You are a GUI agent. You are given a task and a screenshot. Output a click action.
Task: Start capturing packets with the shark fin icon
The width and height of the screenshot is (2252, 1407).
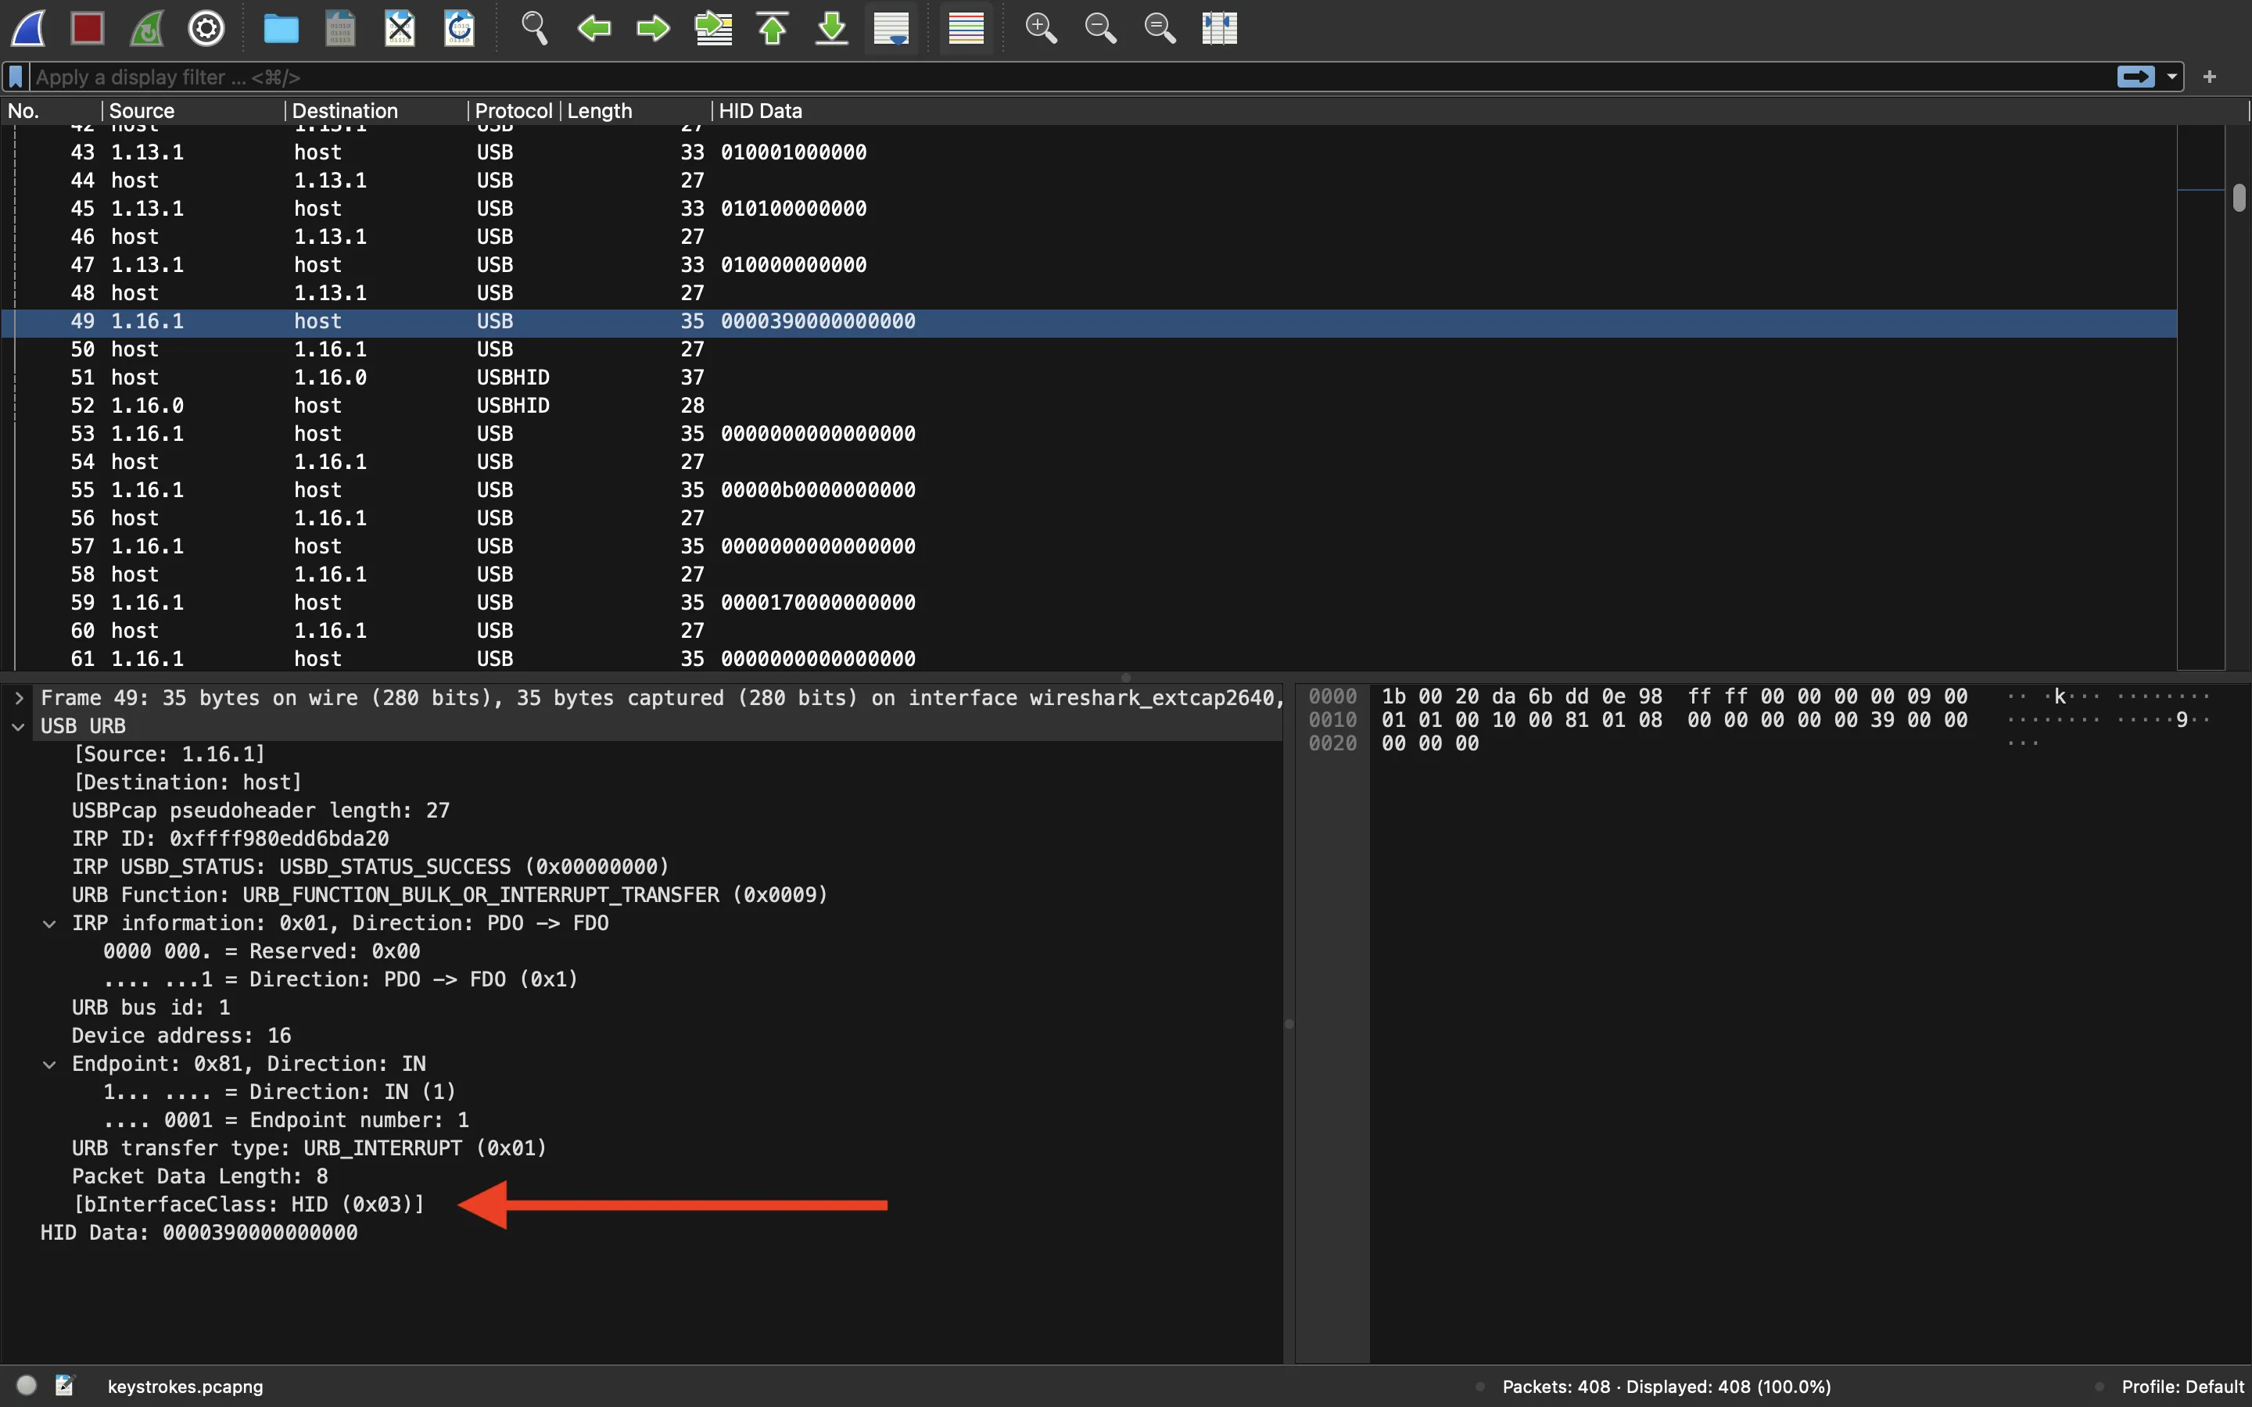click(29, 28)
